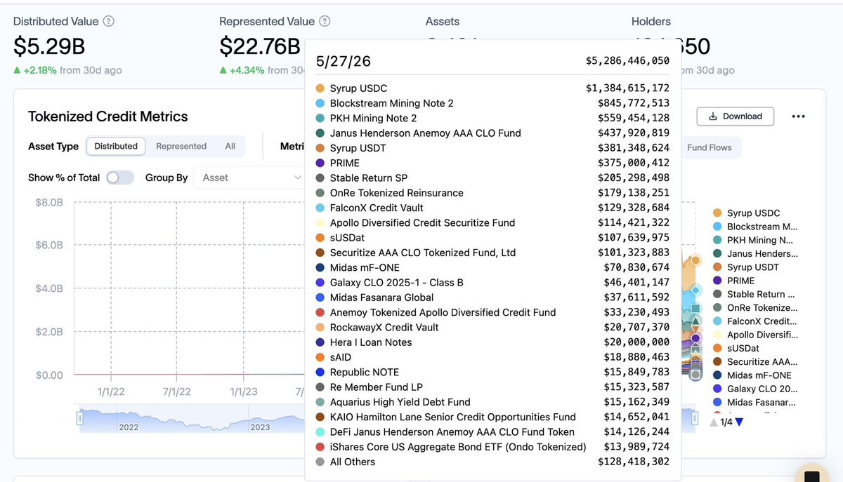Click Apollo Diversified Credit Securitize Fund row
The height and width of the screenshot is (482, 843).
click(x=492, y=223)
